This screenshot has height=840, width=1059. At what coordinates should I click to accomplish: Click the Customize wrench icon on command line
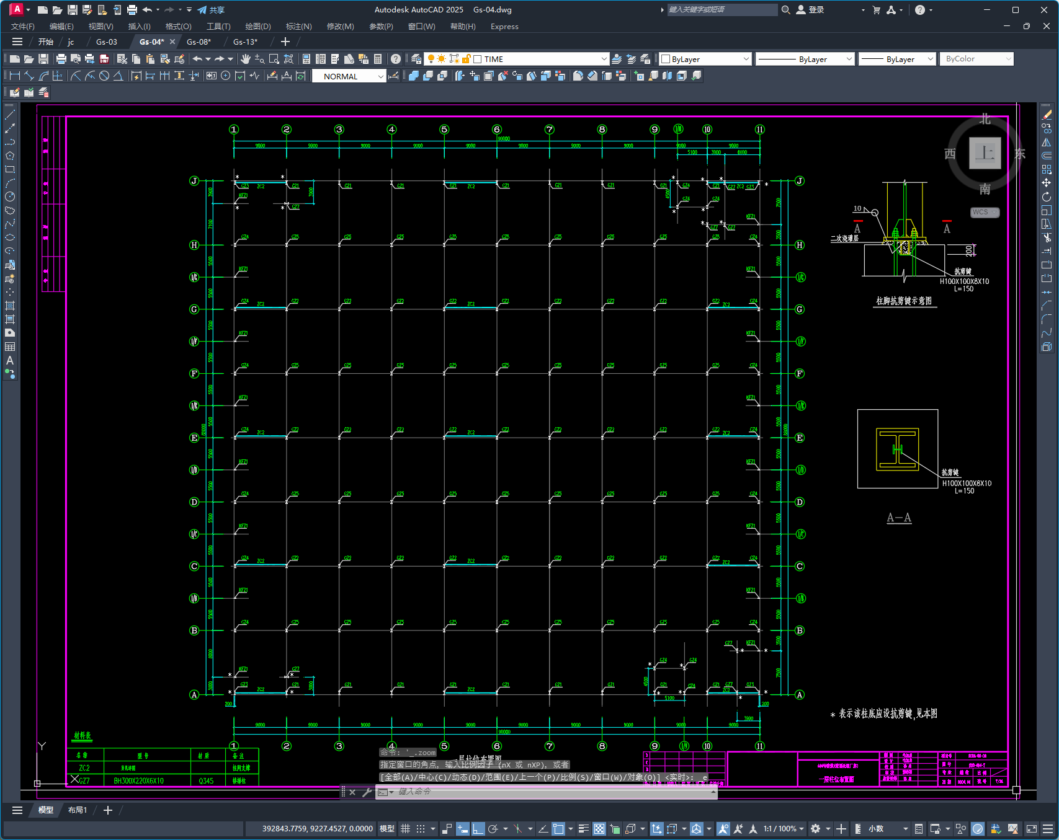(367, 792)
